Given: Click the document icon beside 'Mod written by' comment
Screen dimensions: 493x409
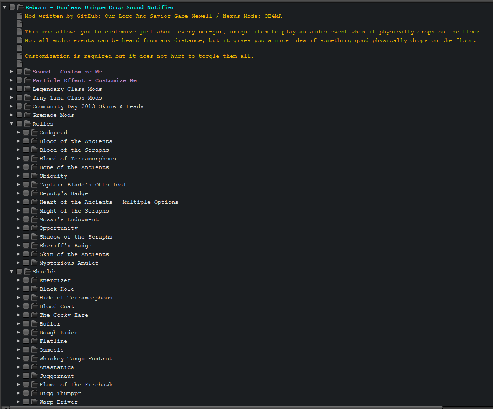Looking at the screenshot, I should click(20, 16).
